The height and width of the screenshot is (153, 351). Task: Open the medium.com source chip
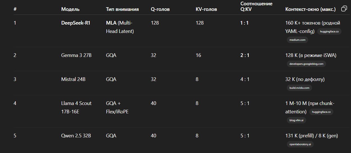[x=297, y=40]
